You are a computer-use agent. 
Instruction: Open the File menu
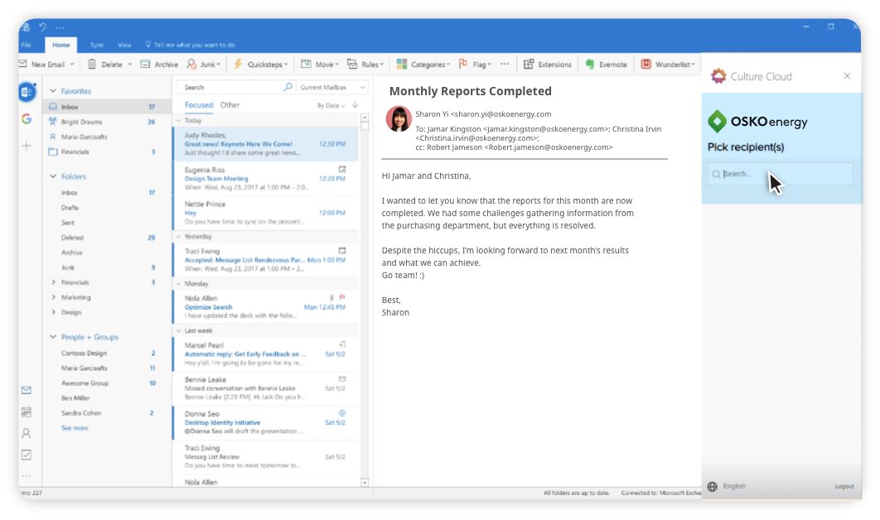[x=26, y=45]
